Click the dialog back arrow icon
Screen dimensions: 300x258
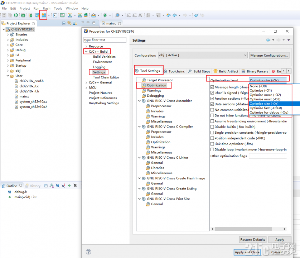268,40
